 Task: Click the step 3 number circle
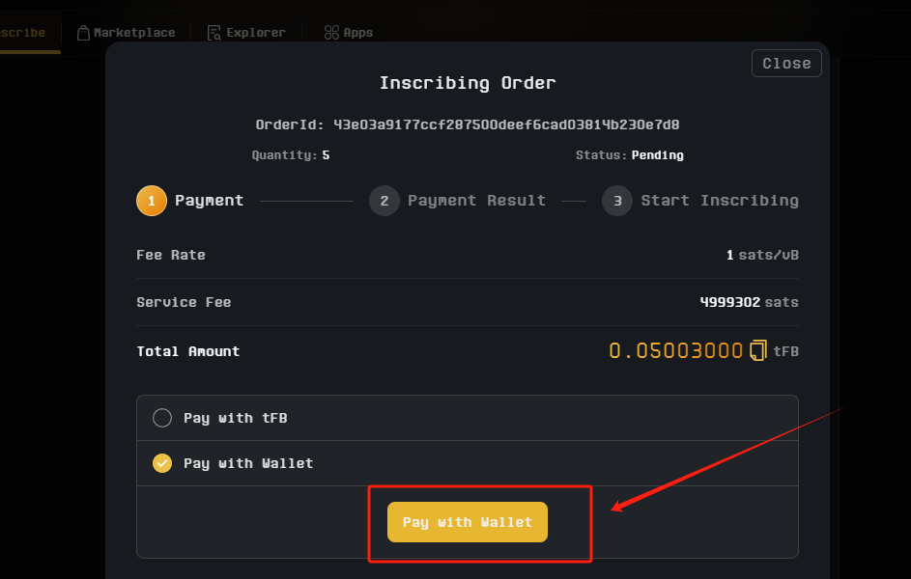click(x=616, y=201)
